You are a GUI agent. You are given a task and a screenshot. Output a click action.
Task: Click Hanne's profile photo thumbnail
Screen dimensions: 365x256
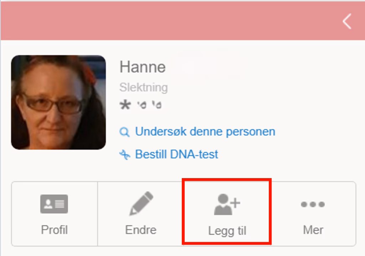coord(58,102)
